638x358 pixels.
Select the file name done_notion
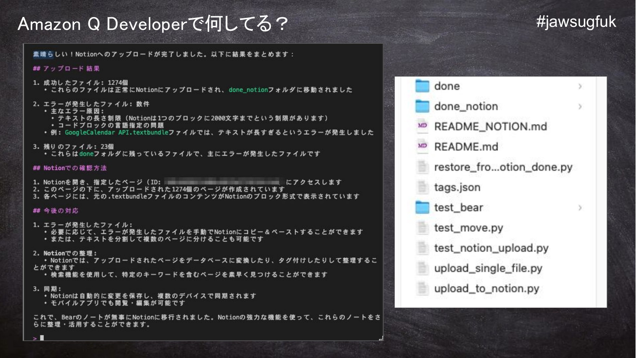466,106
